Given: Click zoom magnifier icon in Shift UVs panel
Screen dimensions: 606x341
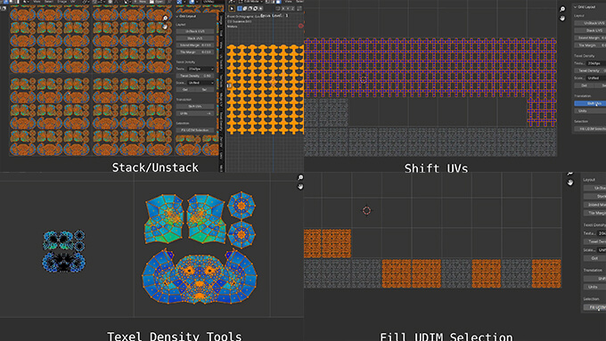Looking at the screenshot, I should (562, 9).
